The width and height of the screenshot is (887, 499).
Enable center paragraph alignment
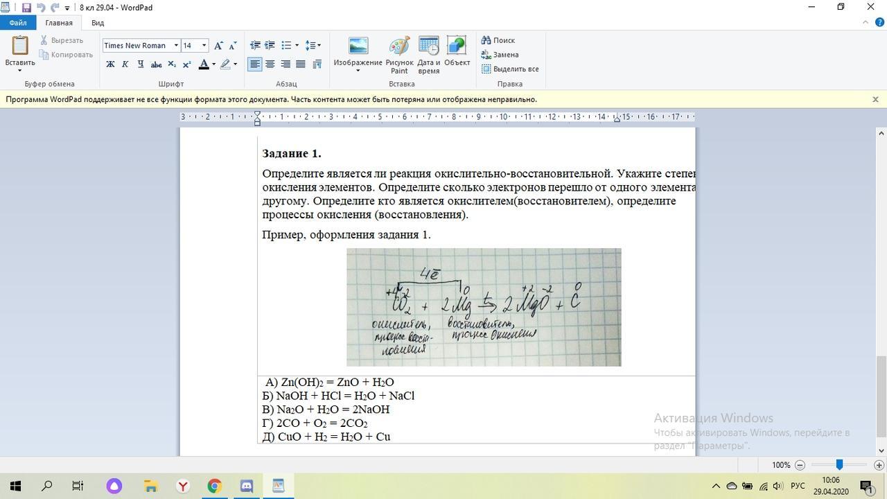point(270,64)
